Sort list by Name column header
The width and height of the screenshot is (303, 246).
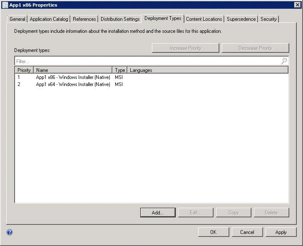tap(73, 70)
